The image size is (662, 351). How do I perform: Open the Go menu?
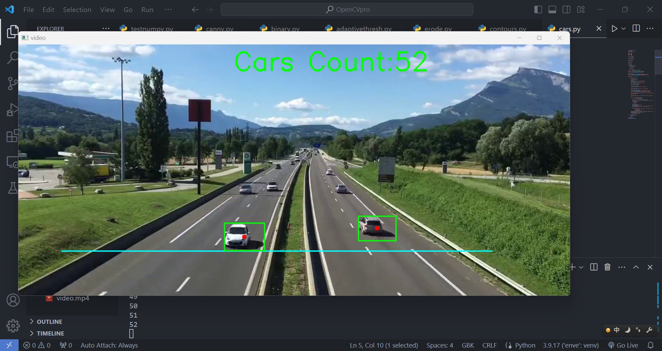tap(128, 10)
